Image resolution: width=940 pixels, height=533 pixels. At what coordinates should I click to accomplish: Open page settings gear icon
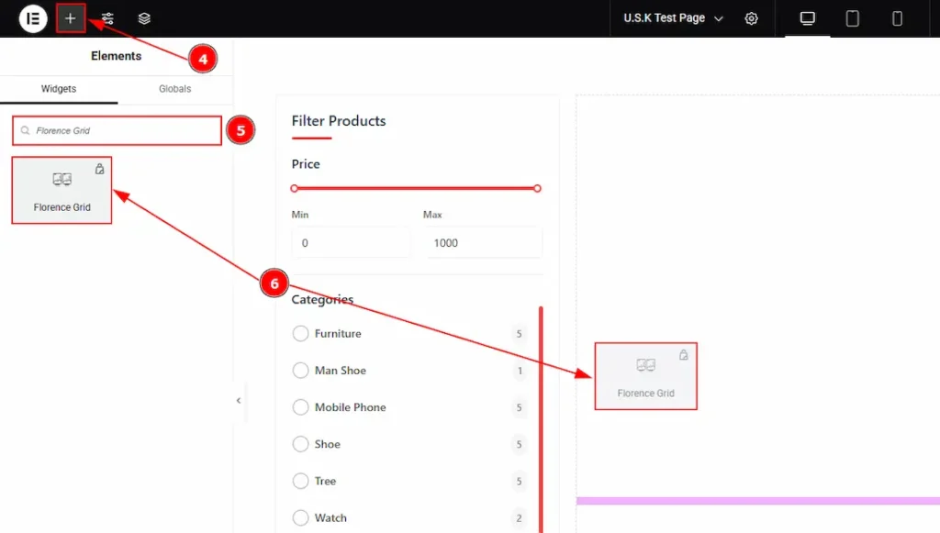point(751,18)
